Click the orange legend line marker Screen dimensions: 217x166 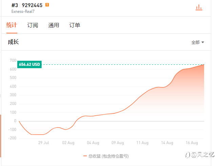[x=85, y=156]
